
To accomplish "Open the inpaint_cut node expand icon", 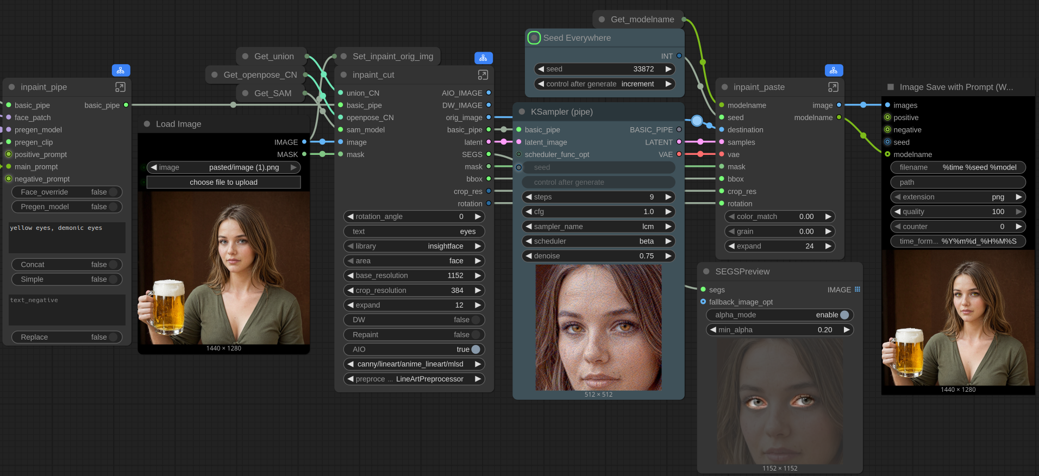I will click(x=483, y=75).
